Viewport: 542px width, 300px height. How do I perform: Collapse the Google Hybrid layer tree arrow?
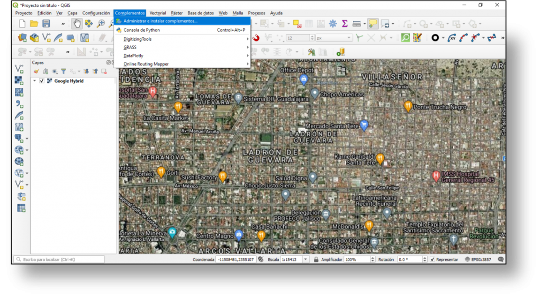coord(34,81)
